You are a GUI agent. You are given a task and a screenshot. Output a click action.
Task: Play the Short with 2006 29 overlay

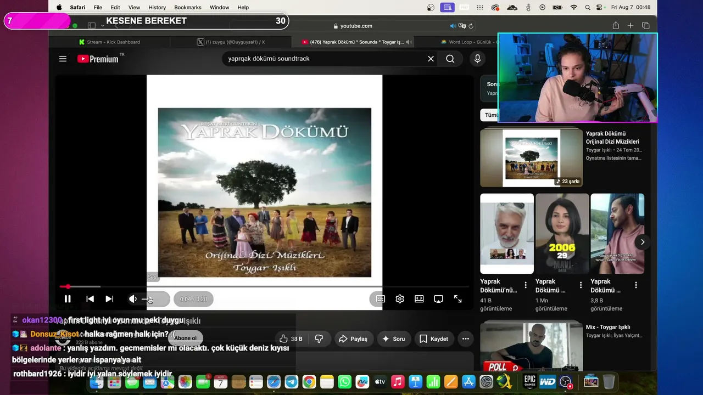[562, 233]
